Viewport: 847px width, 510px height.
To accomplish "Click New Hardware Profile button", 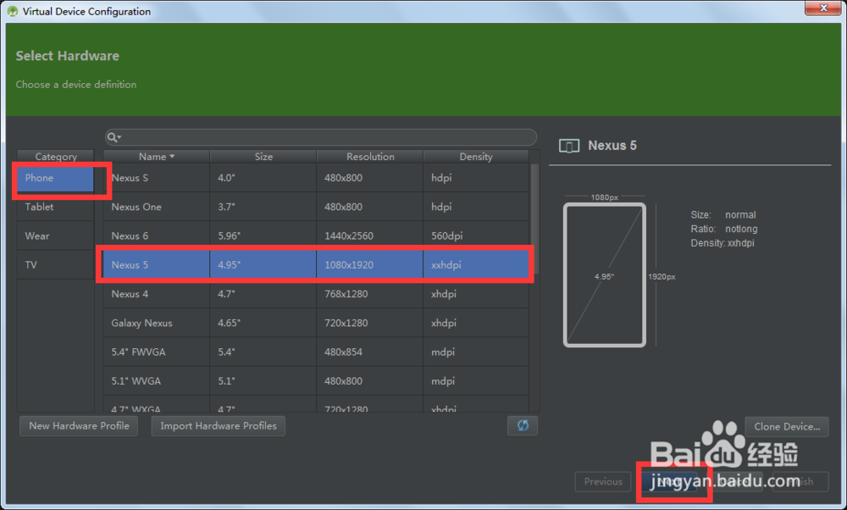I will [79, 426].
